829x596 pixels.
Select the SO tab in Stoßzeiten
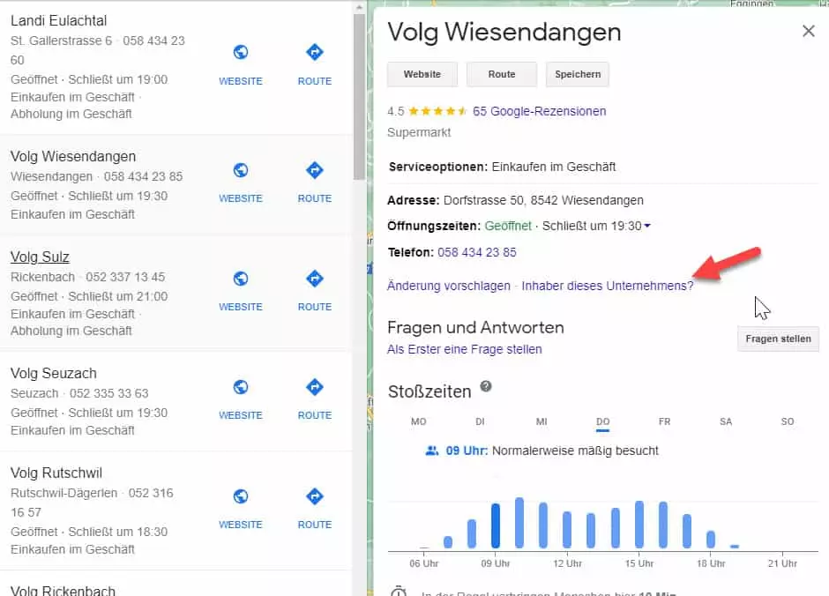point(788,421)
